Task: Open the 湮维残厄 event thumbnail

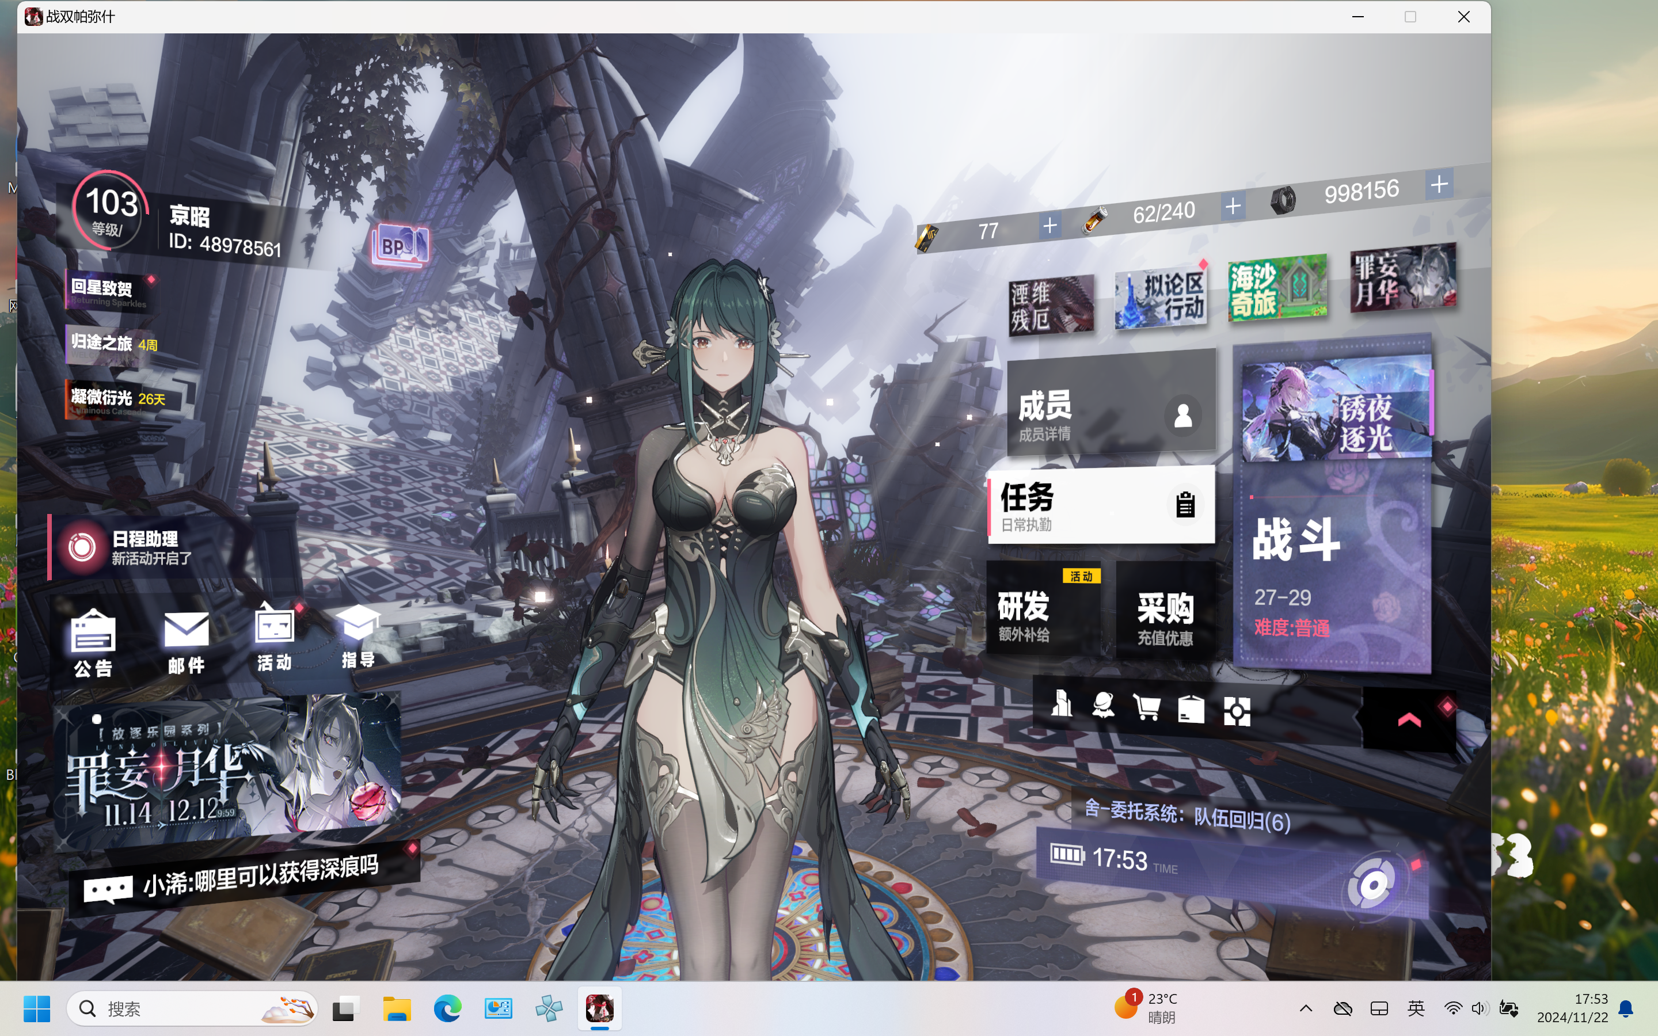Action: pos(1051,305)
